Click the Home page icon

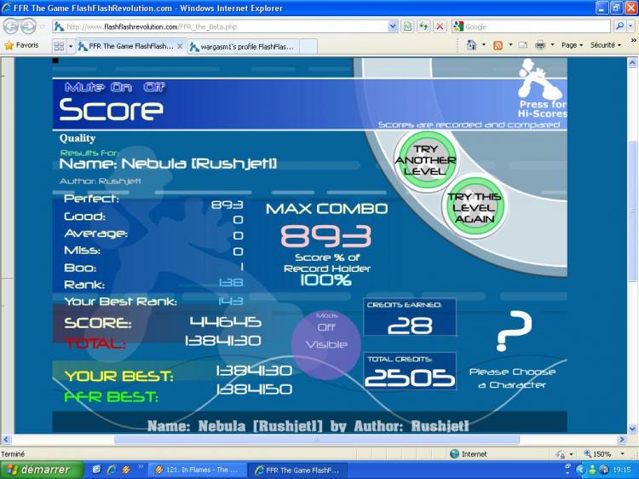coord(471,45)
